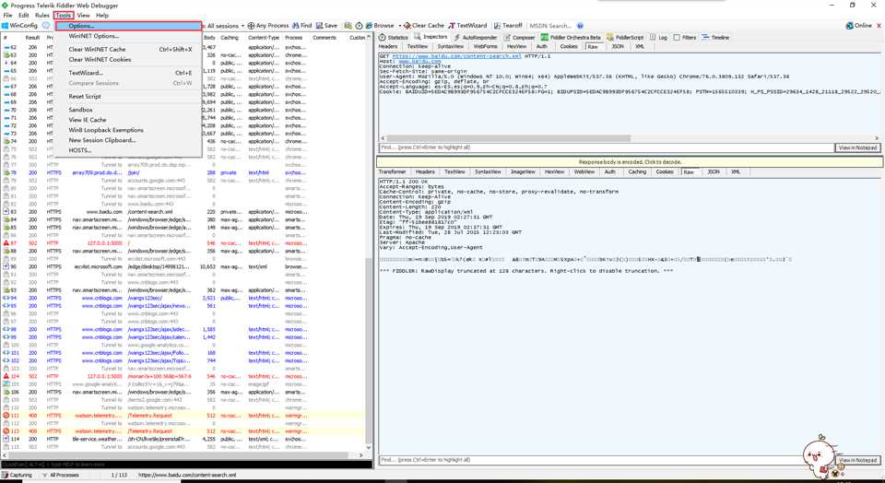Open request inspector HexView tab
Image resolution: width=885 pixels, height=483 pixels.
[x=516, y=46]
